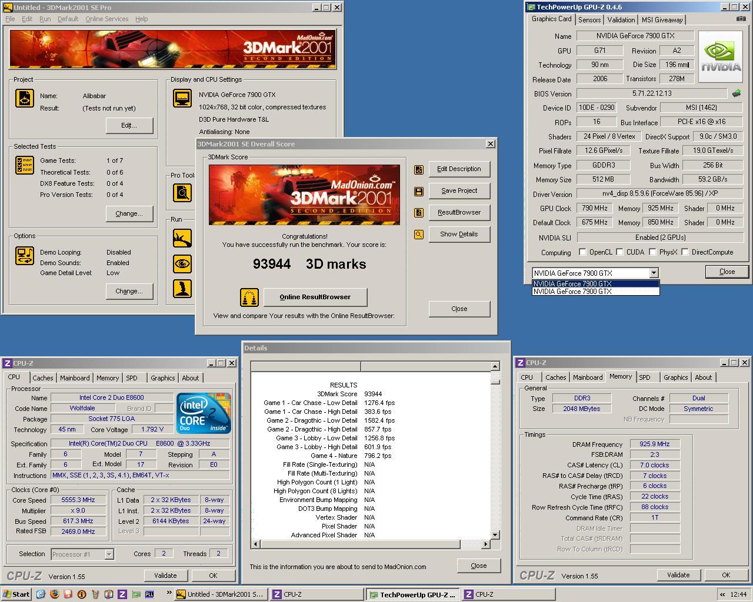Image resolution: width=753 pixels, height=602 pixels.
Task: Click the DRAM Frequency 925.9 MHz field
Action: [x=655, y=444]
